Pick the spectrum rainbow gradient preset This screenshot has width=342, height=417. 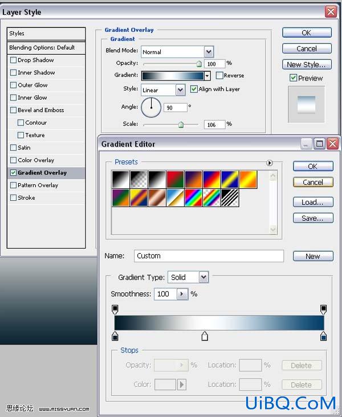point(193,197)
